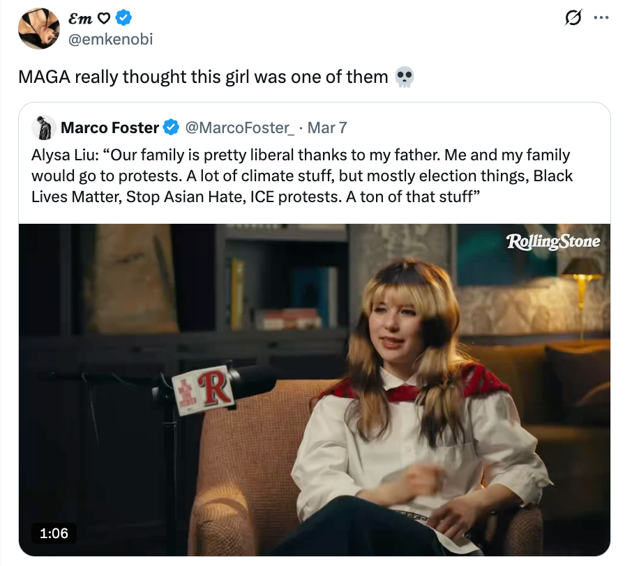This screenshot has height=566, width=625.
Task: Open the @emkenobi handle link
Action: (x=112, y=39)
